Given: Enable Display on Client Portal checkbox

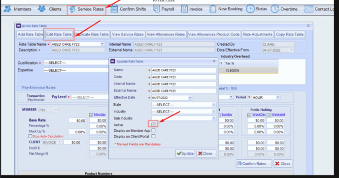Looking at the screenshot, I should point(153,136).
